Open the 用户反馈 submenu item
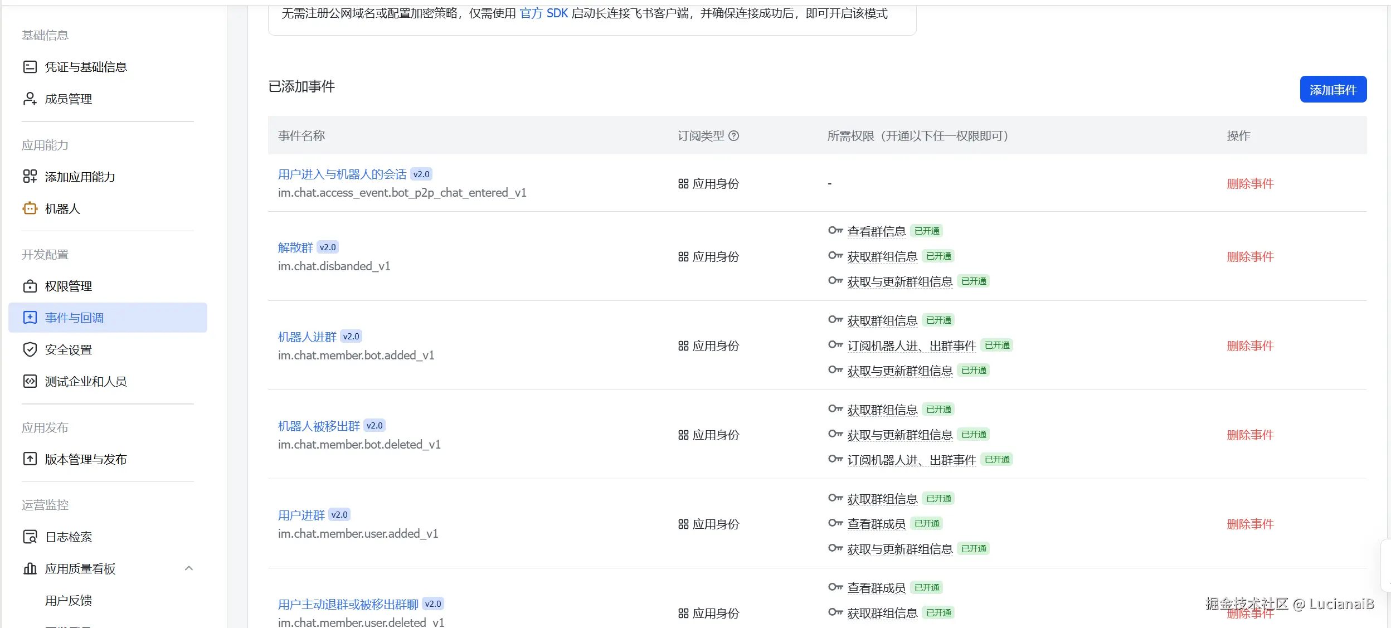 [x=69, y=600]
